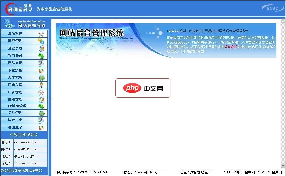Screen dimensions: 286x176
Task: Open the 投票管理 menu item
Action: 15,99
